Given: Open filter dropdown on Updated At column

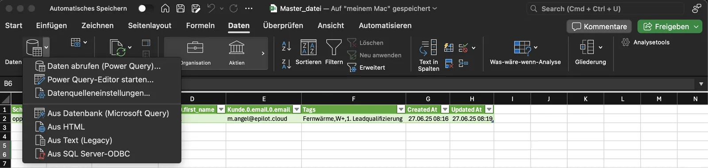Looking at the screenshot, I should pos(489,109).
